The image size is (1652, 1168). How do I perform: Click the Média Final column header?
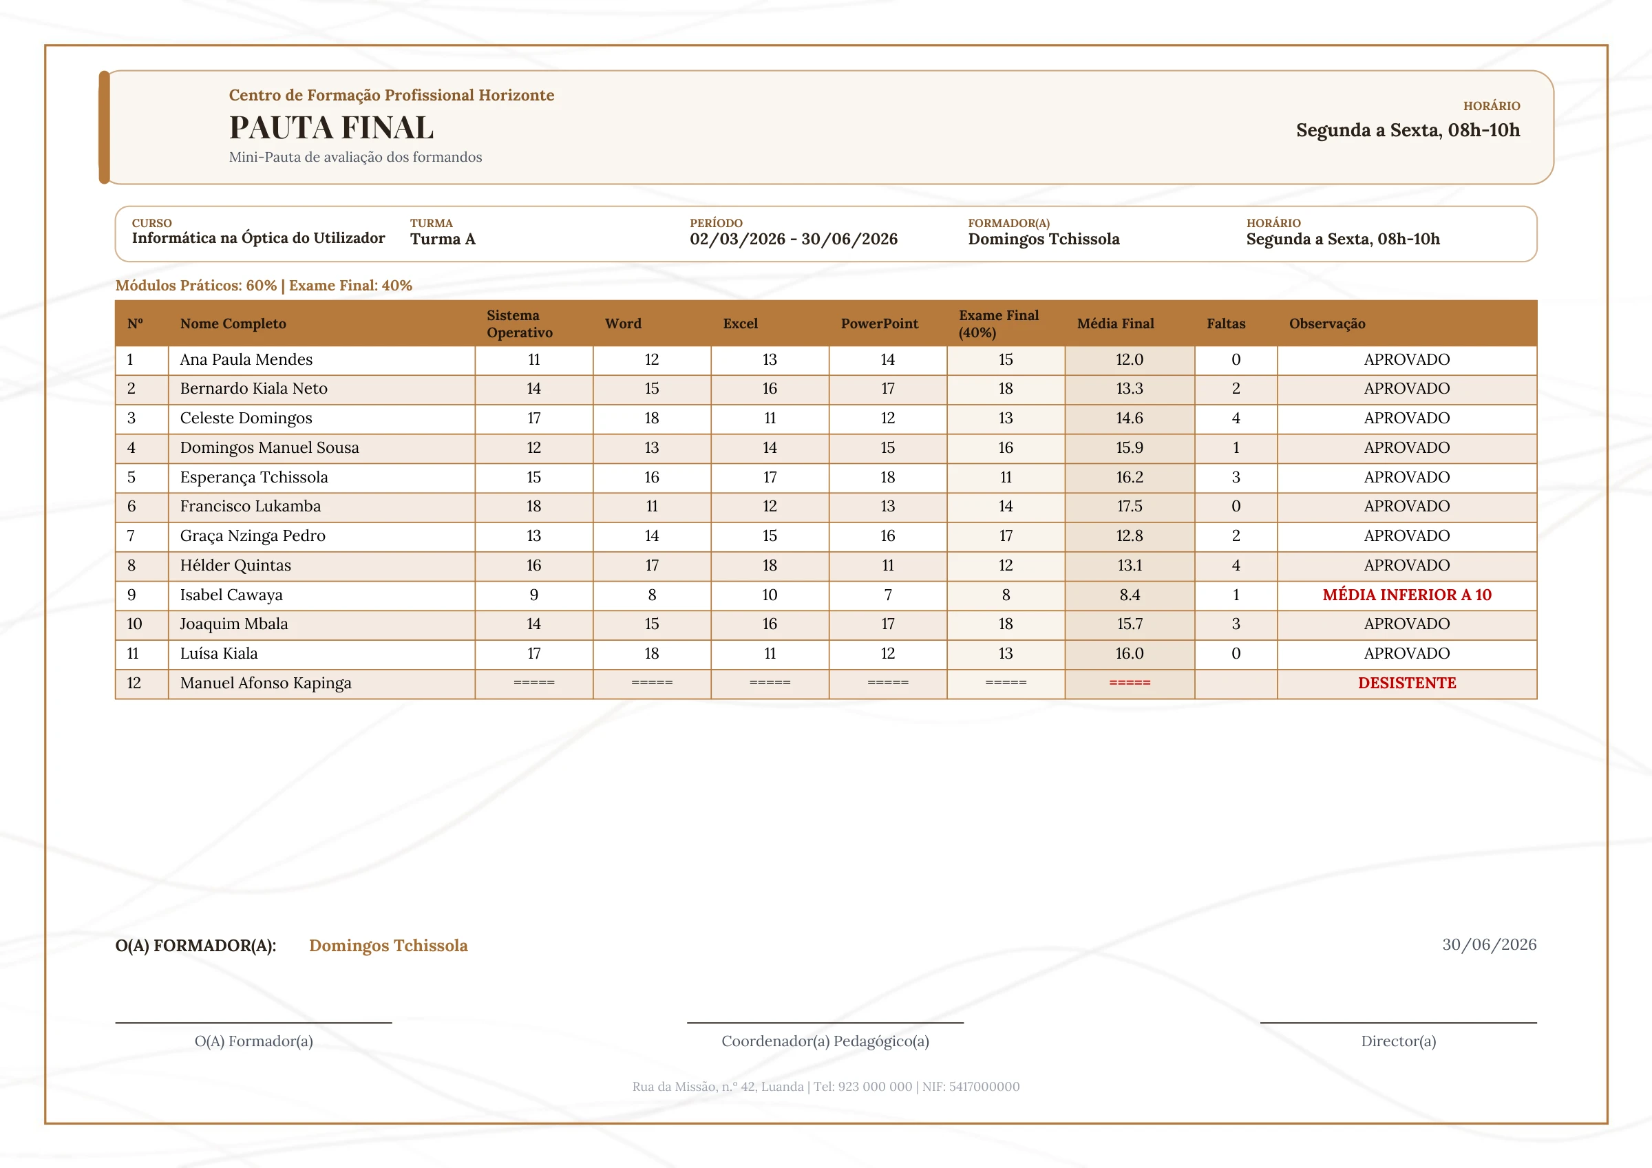click(x=1115, y=324)
